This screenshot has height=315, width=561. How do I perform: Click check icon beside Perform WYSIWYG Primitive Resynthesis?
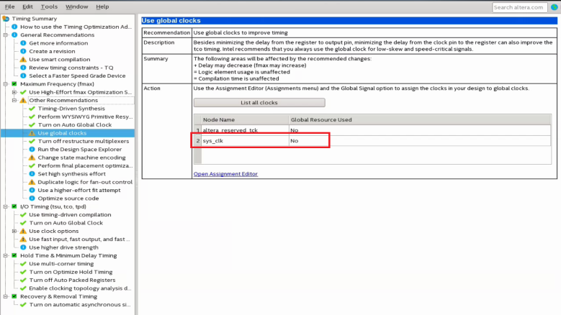tap(32, 117)
